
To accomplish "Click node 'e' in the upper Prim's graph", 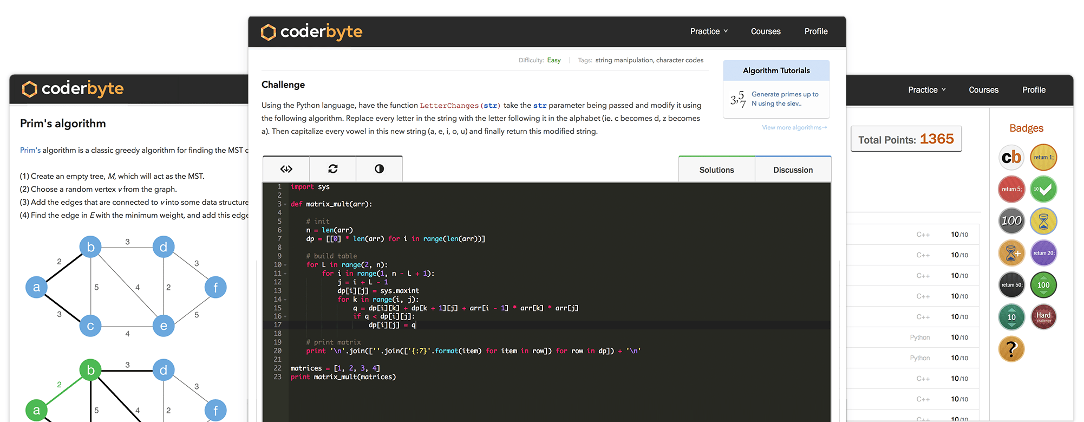I will click(x=163, y=326).
